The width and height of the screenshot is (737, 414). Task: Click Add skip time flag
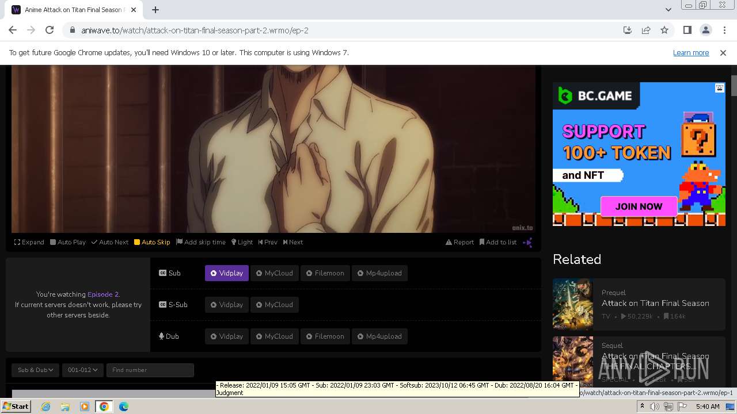tap(201, 242)
